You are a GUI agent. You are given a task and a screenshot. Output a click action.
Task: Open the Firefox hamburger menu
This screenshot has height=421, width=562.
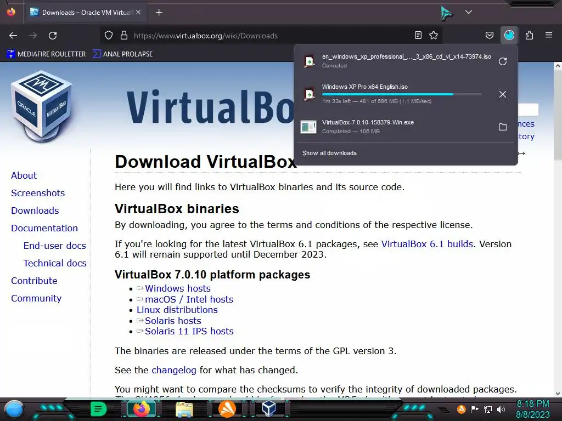click(x=549, y=35)
